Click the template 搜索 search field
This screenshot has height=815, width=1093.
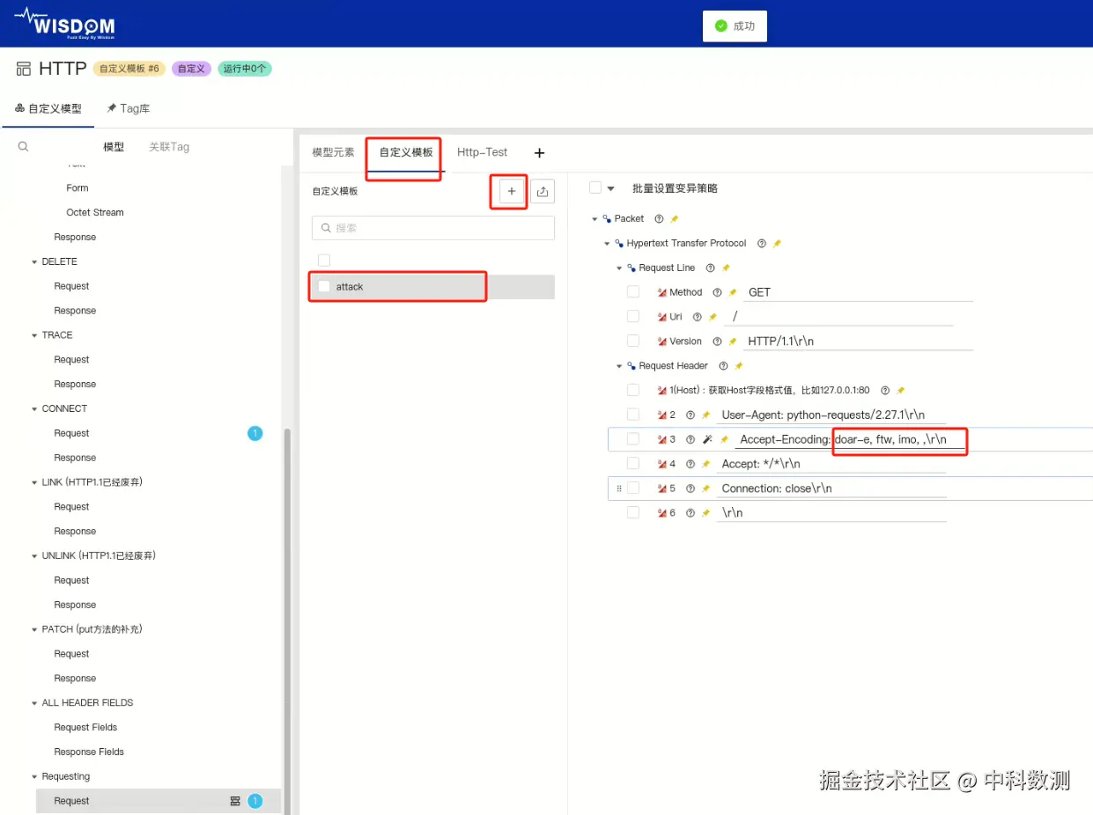coord(433,227)
